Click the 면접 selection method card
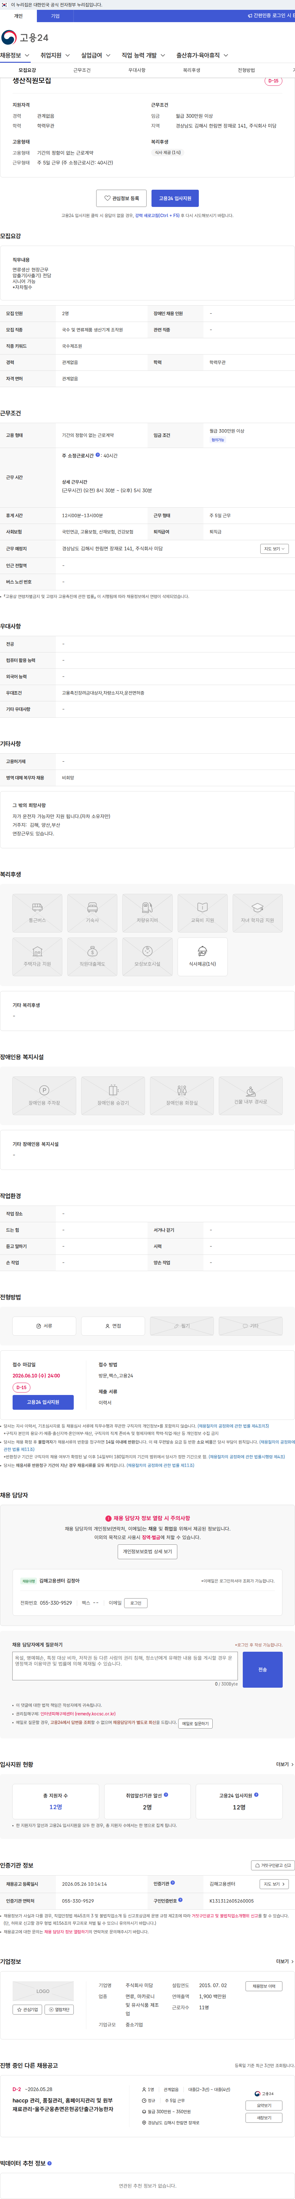This screenshot has width=295, height=2199. [x=112, y=1326]
